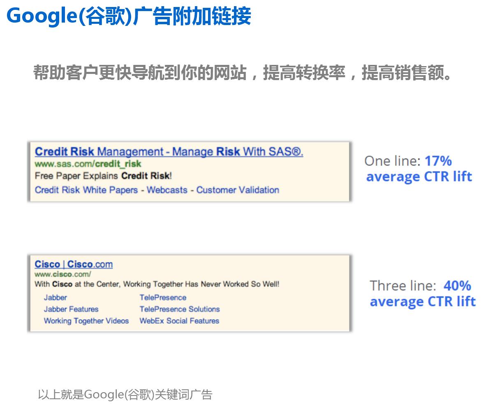Open the Cisco | Cisco.com ad headline
The width and height of the screenshot is (488, 407).
(x=74, y=264)
